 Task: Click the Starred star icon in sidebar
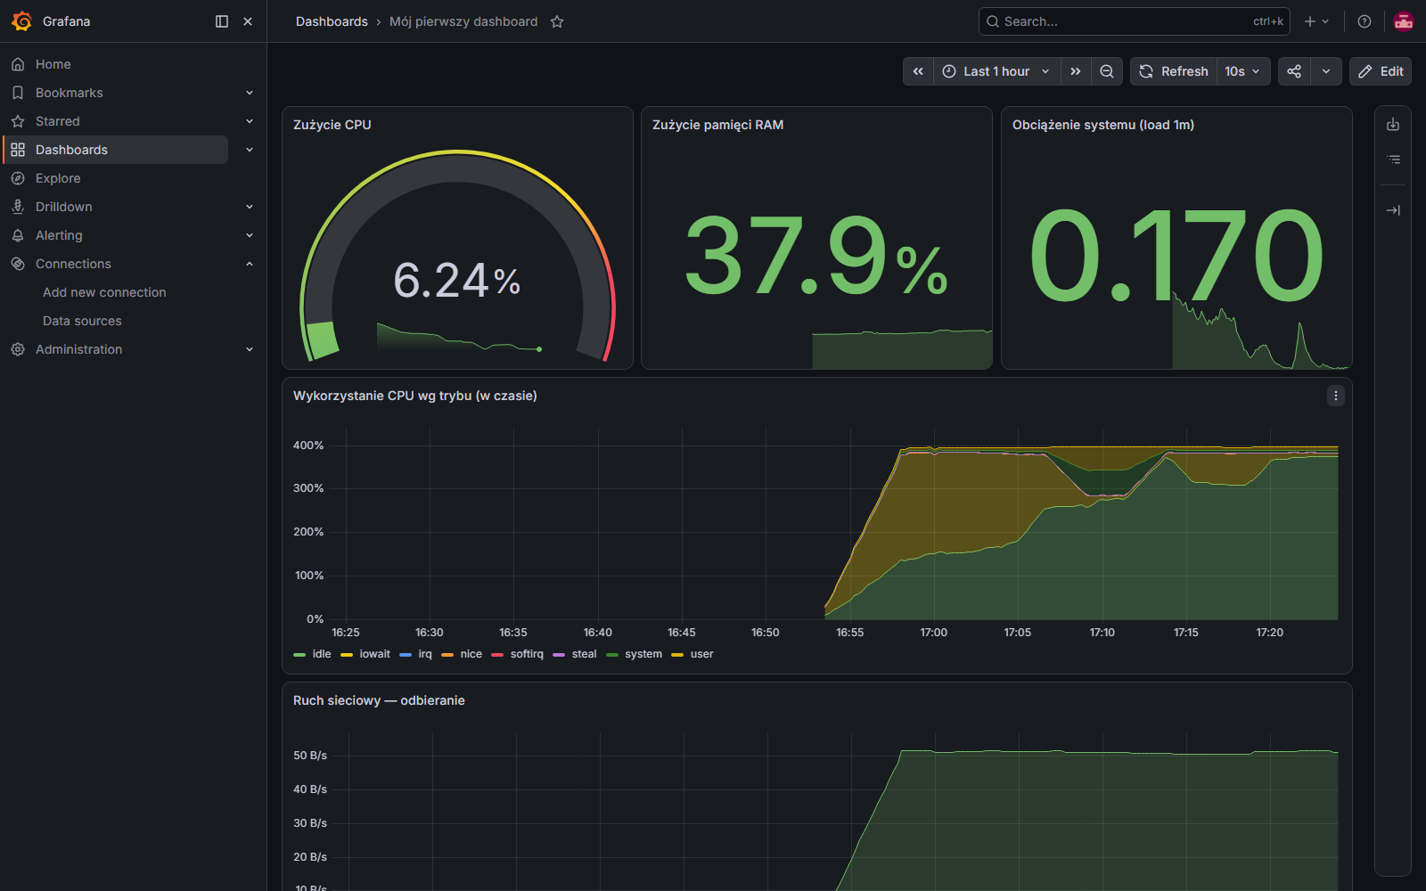click(18, 121)
